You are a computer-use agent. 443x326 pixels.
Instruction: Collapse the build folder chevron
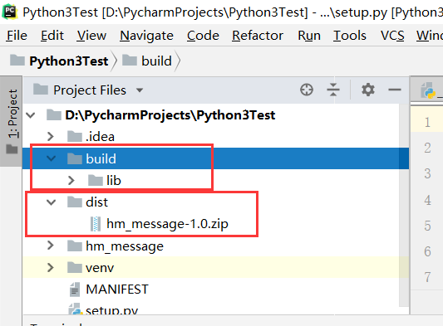tap(52, 158)
